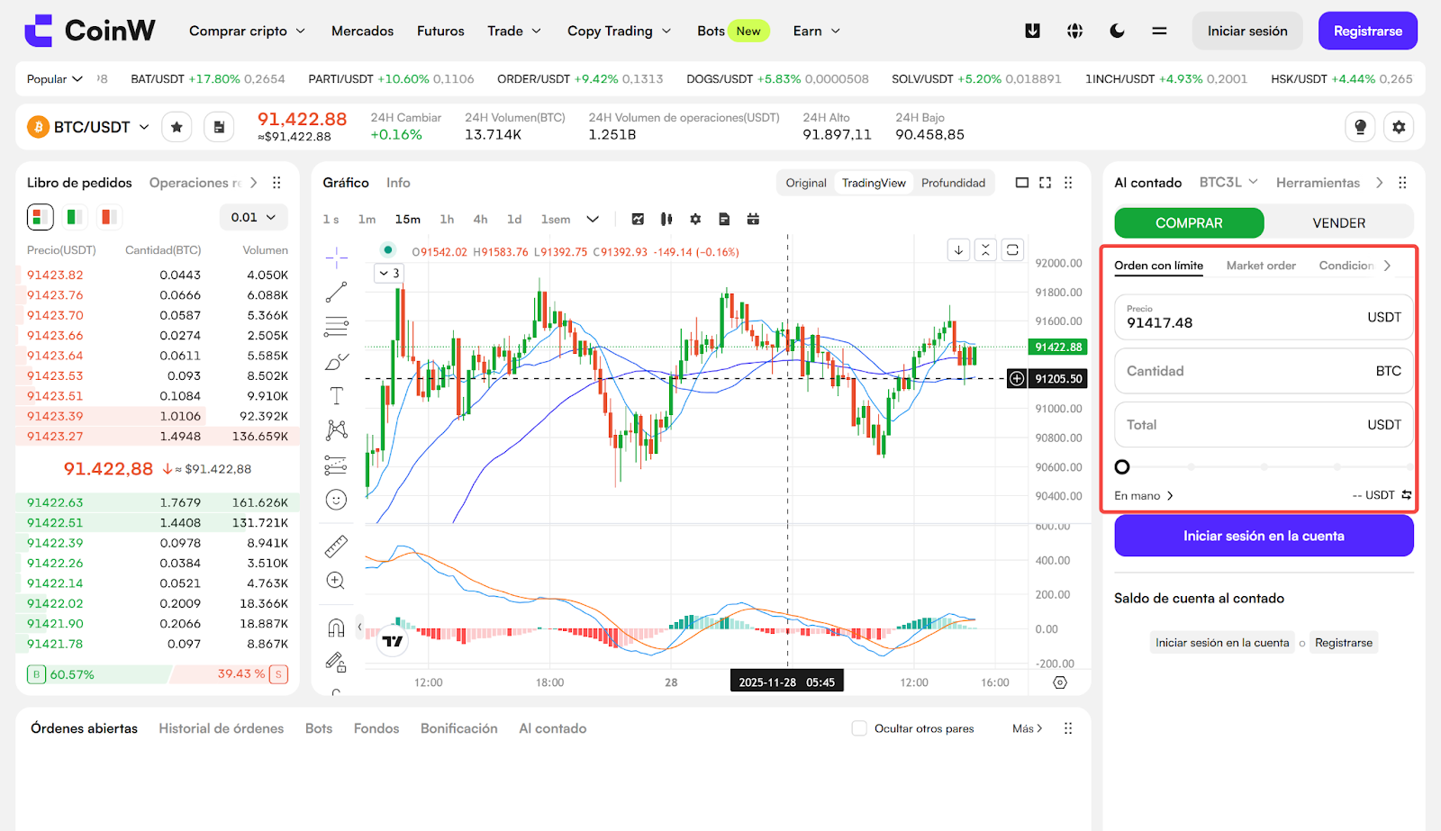Show only sell orders in order book
This screenshot has width=1441, height=831.
tap(109, 217)
